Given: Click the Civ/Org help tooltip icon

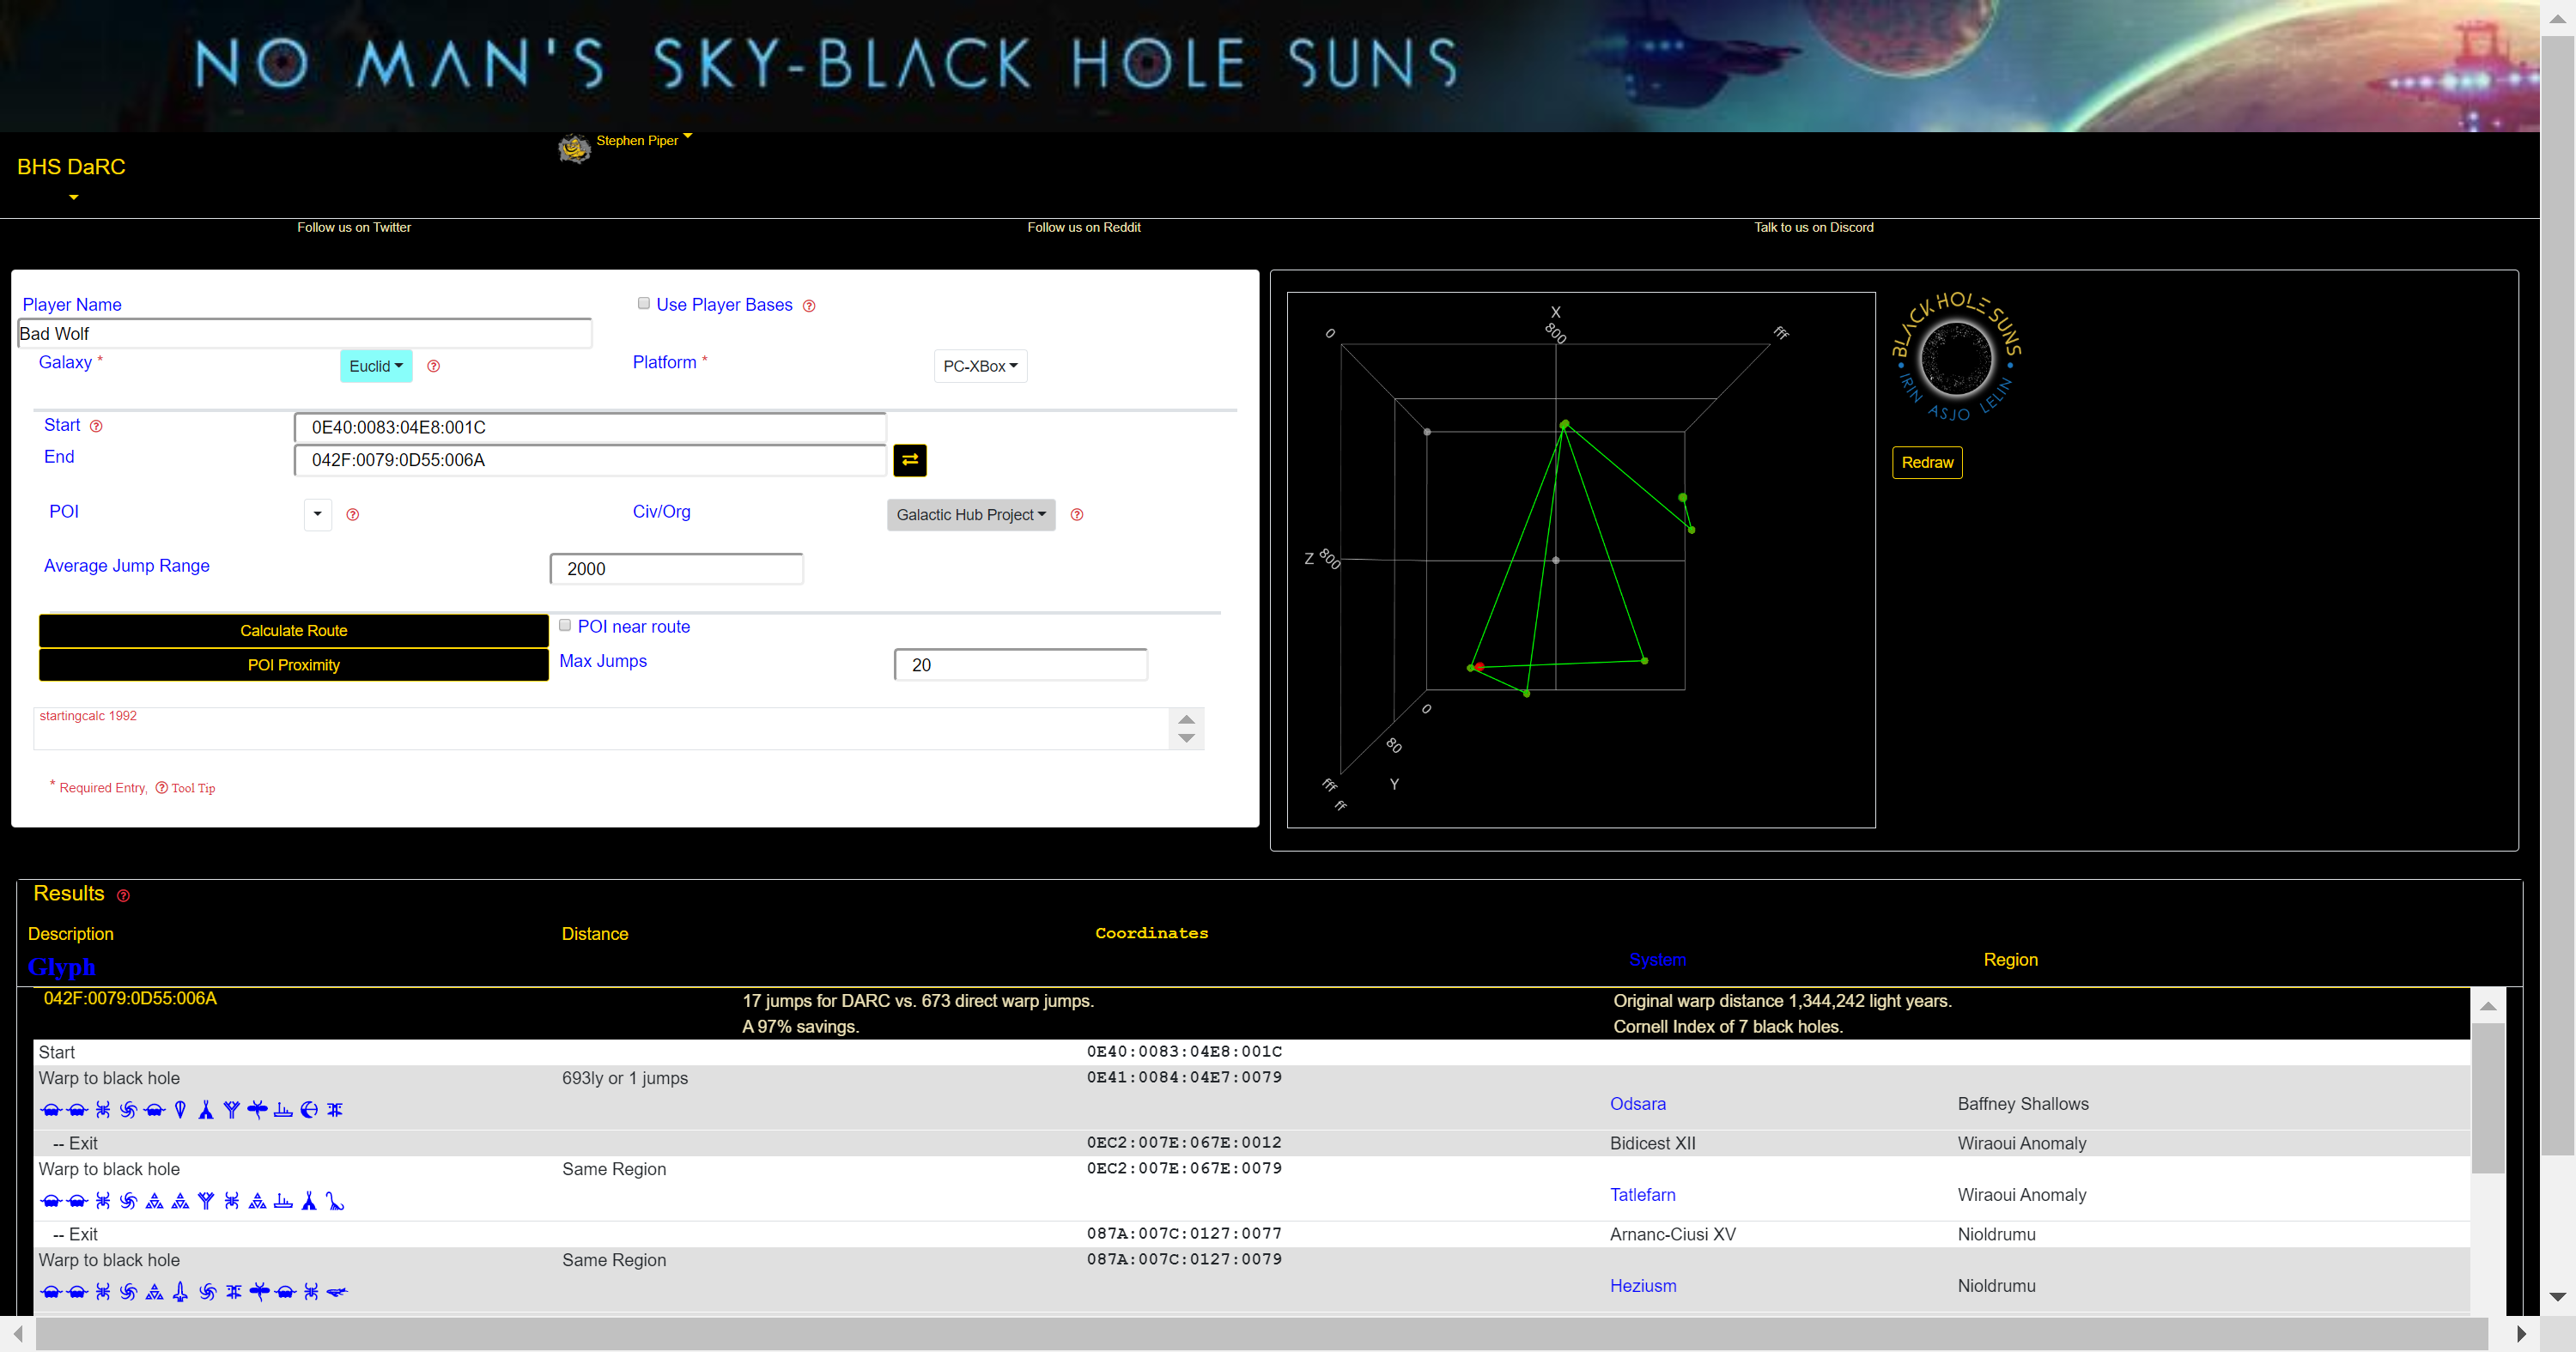Looking at the screenshot, I should [1076, 515].
